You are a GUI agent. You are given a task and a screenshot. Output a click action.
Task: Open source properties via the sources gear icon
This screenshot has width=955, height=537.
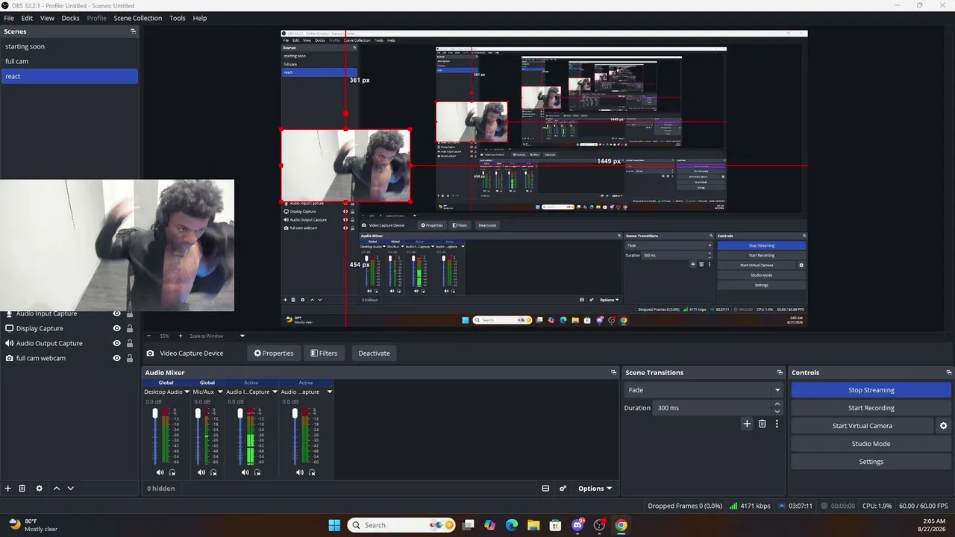[x=40, y=489]
